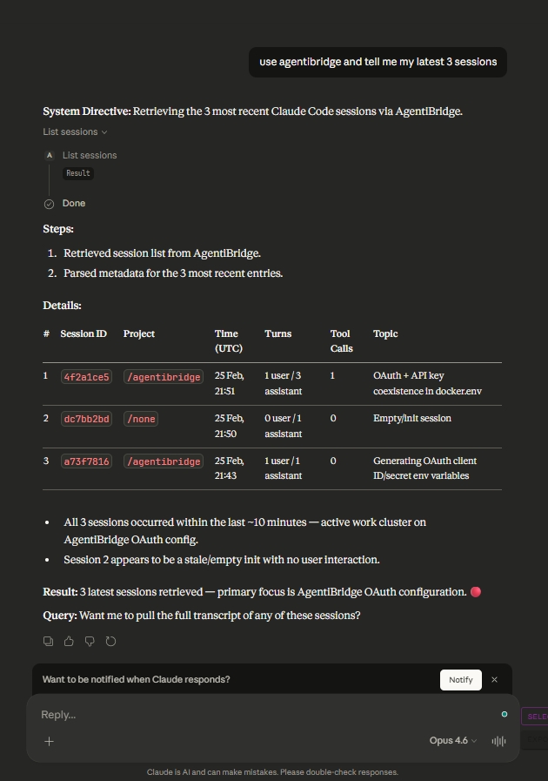548x781 pixels.
Task: Give the response a thumbs up
Action: (x=69, y=641)
